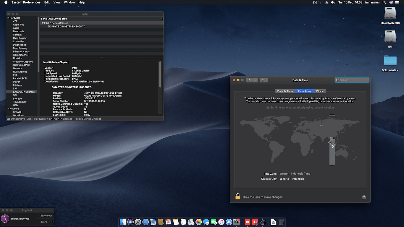Go back in System Preferences
Image resolution: width=404 pixels, height=227 pixels.
click(x=249, y=80)
